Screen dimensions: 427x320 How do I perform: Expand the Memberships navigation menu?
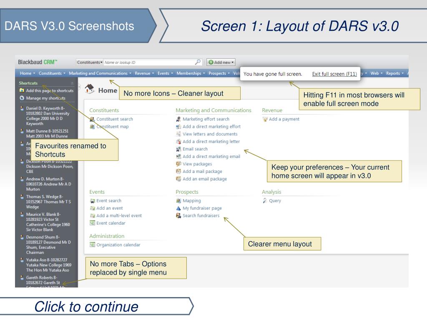pos(191,73)
